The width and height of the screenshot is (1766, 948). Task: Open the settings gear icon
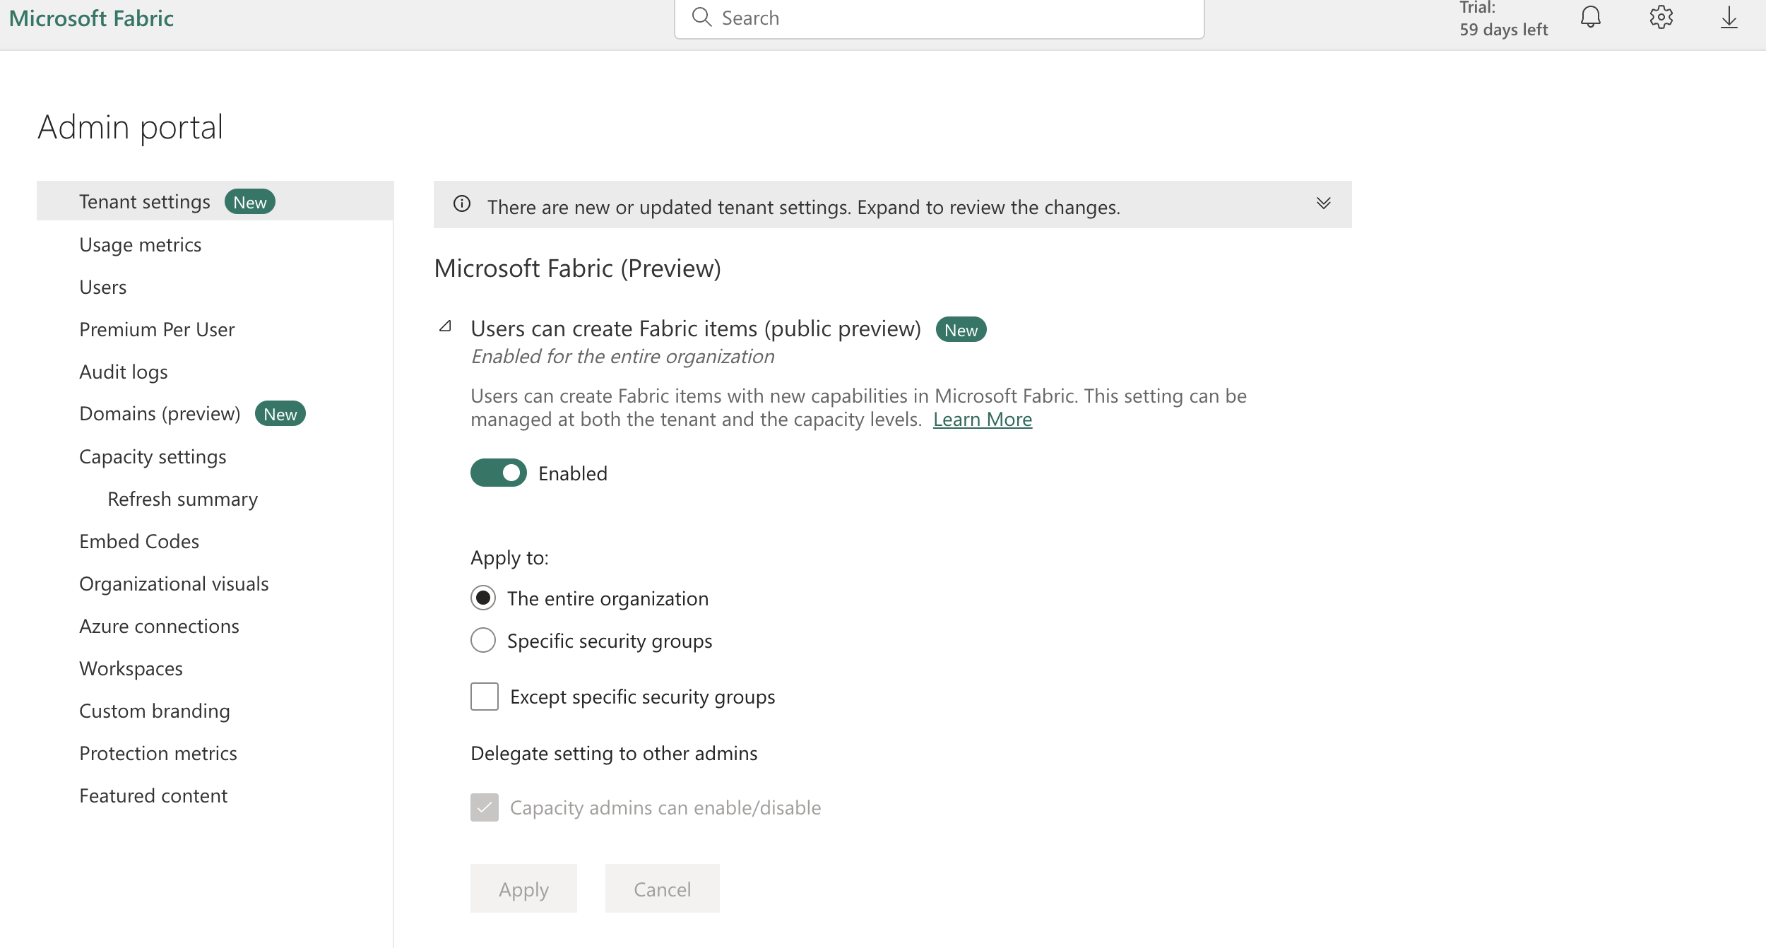point(1661,17)
